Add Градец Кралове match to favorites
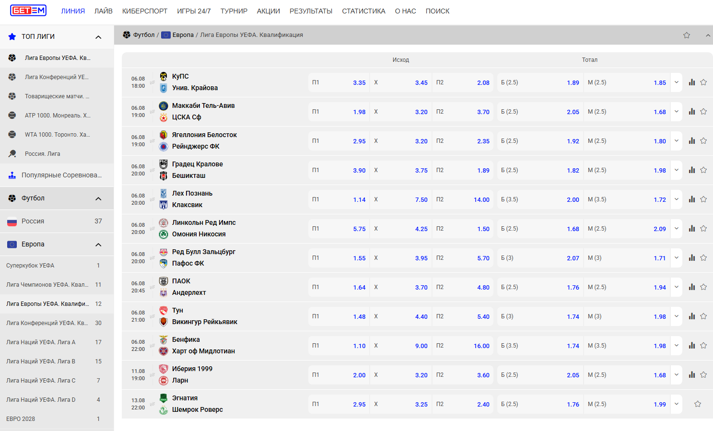Image resolution: width=713 pixels, height=431 pixels. click(703, 170)
